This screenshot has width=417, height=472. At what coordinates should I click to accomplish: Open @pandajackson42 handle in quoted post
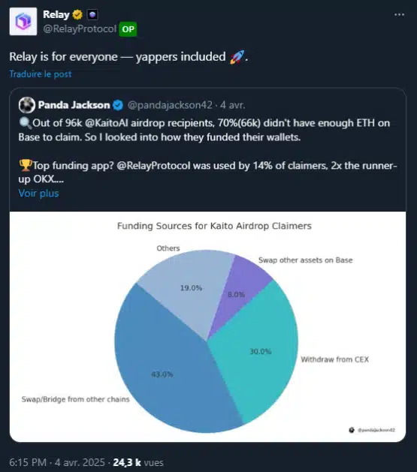tap(170, 105)
